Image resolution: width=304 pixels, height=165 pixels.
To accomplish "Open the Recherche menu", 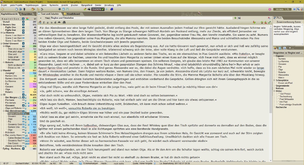I will click(x=54, y=5).
